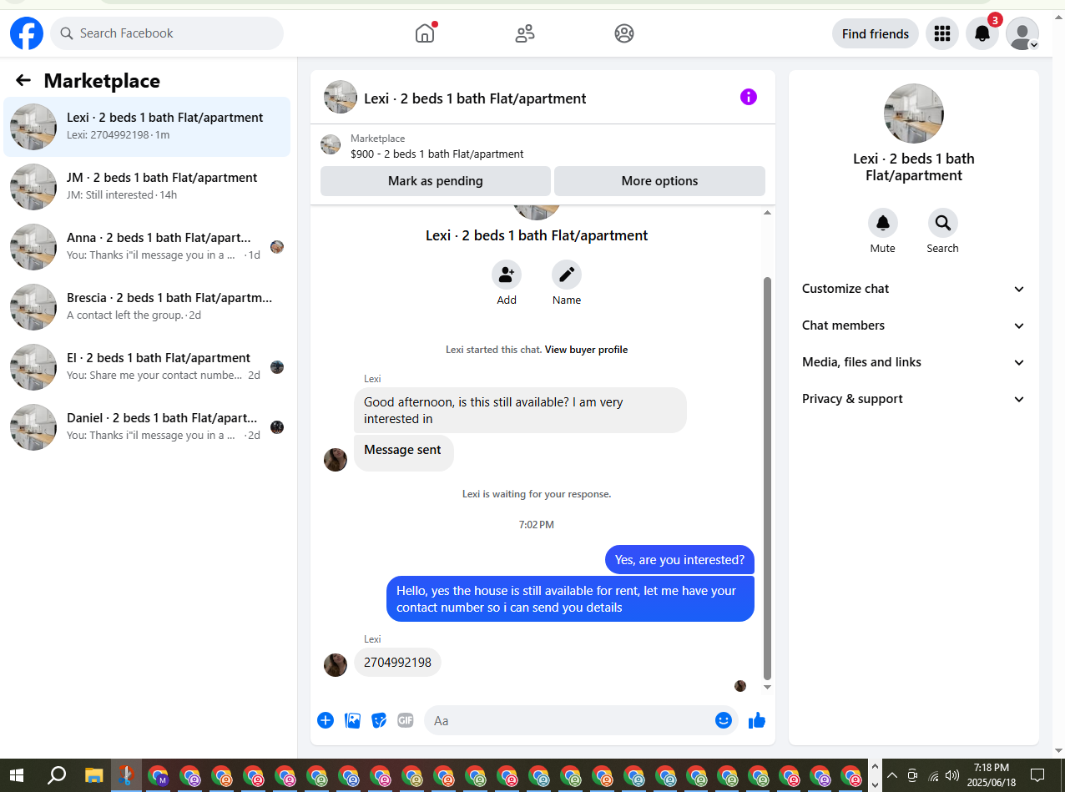Focus the Search Facebook field
1065x792 pixels.
pyautogui.click(x=167, y=33)
